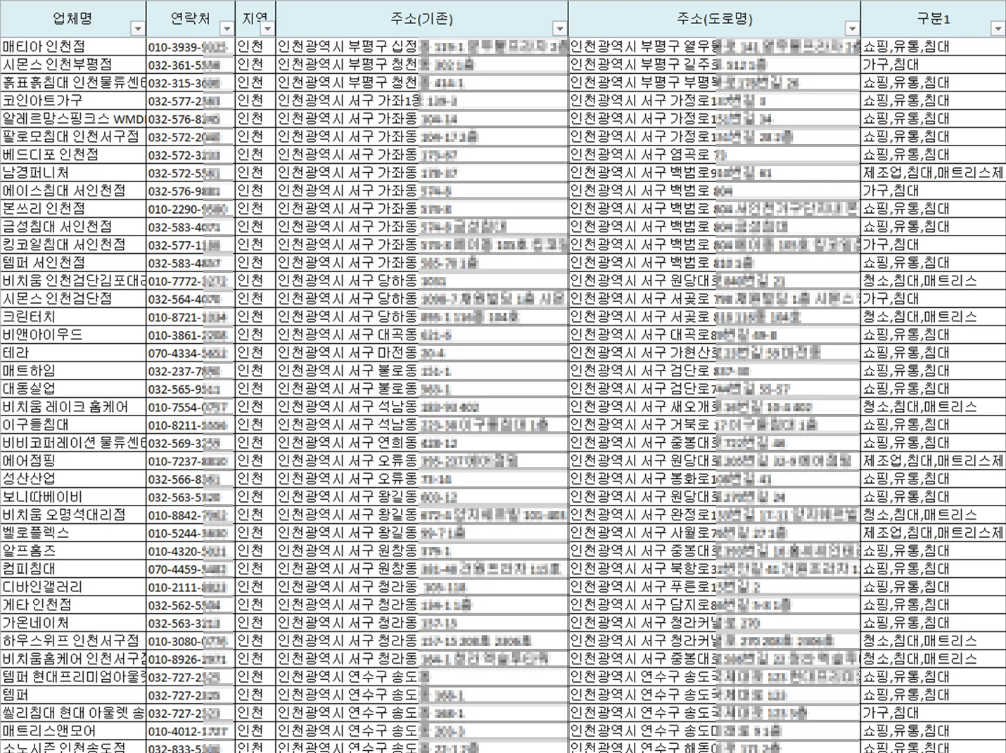Select the 디바인갤러리 cell

[x=73, y=587]
